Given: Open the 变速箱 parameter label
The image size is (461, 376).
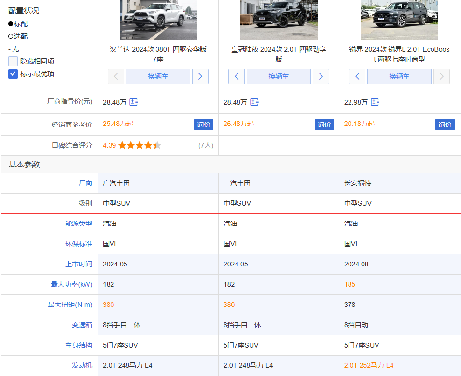Looking at the screenshot, I should (x=82, y=325).
